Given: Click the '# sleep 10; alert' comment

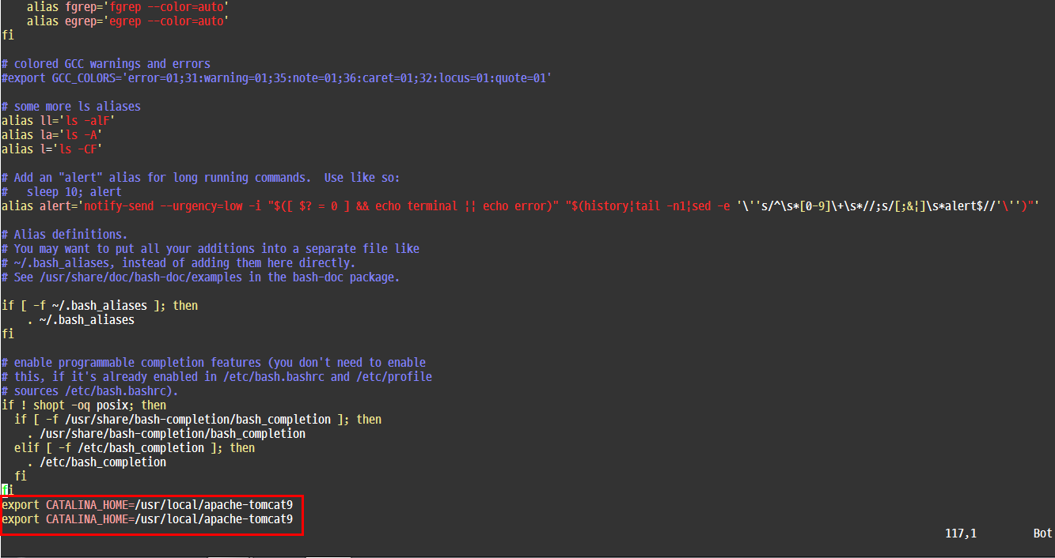Looking at the screenshot, I should (62, 191).
